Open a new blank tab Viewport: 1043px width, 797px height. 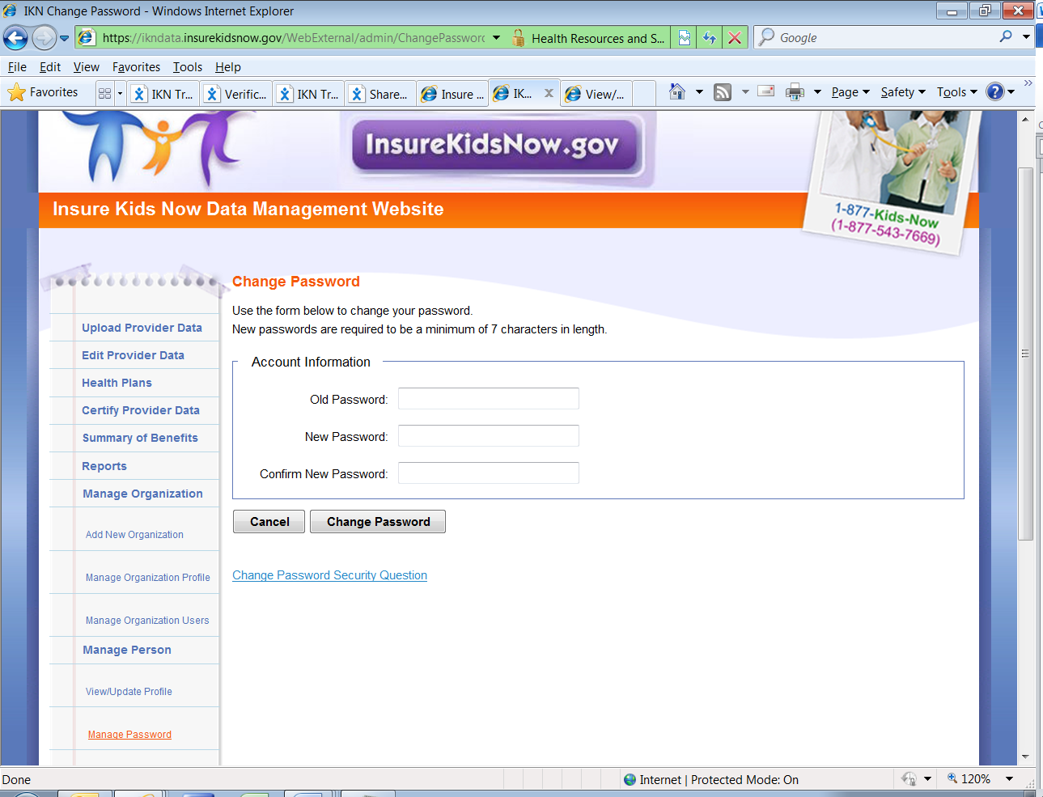(644, 94)
